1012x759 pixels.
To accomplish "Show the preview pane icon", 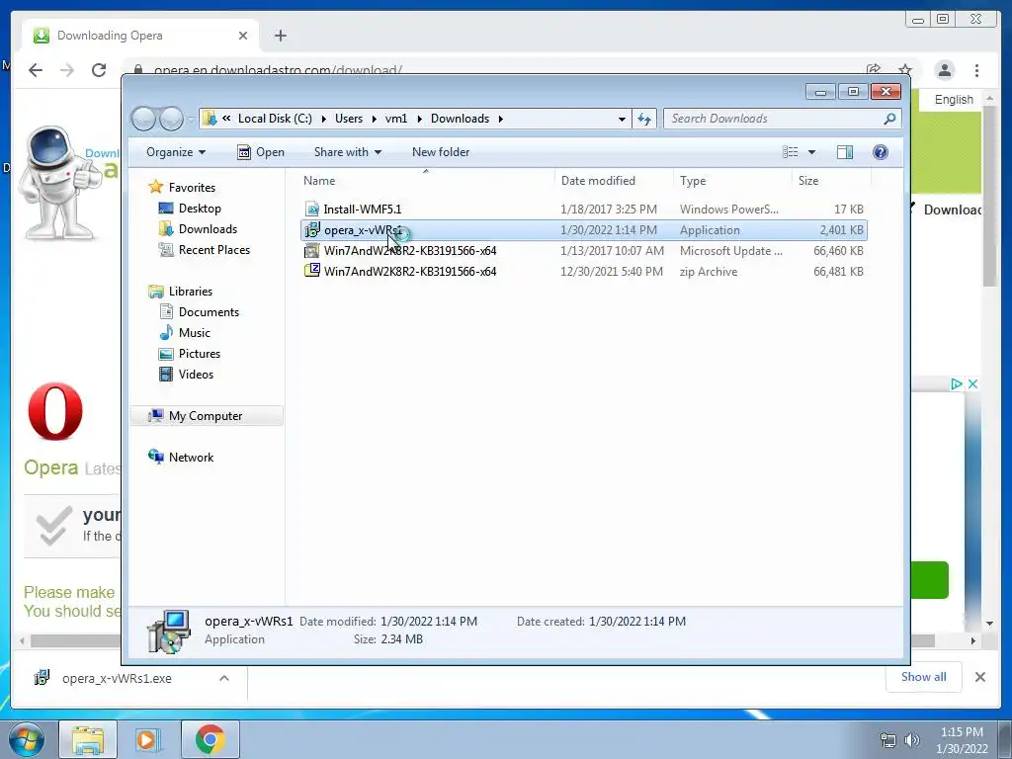I will pyautogui.click(x=845, y=152).
